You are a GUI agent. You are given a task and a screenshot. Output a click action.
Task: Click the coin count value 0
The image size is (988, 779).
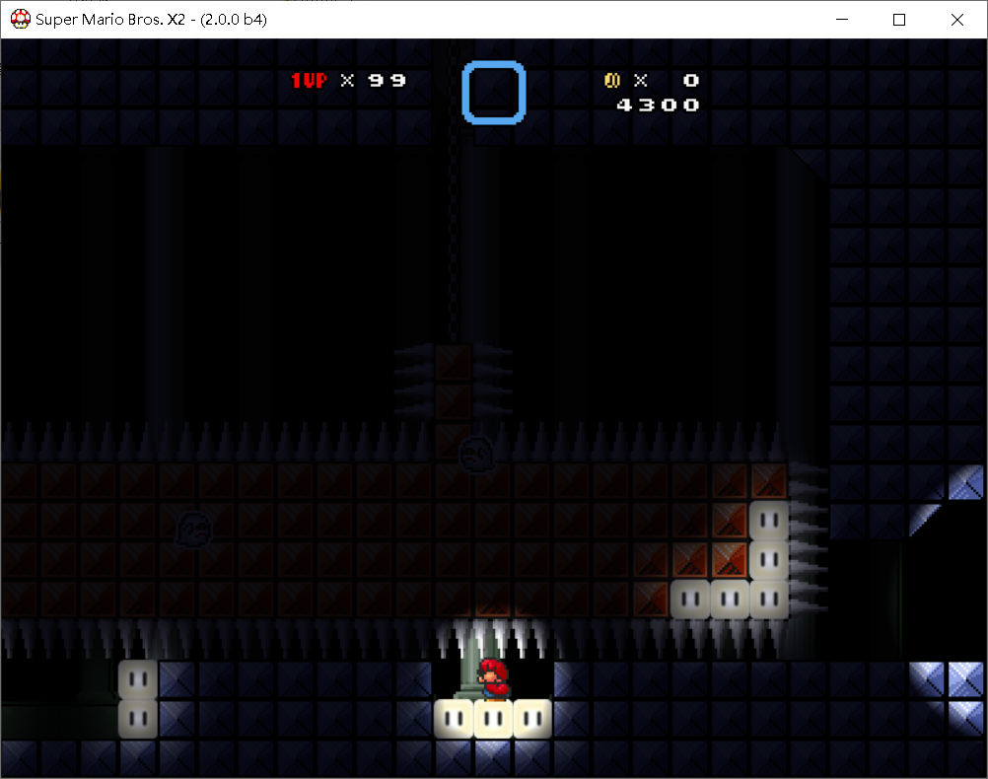point(691,81)
